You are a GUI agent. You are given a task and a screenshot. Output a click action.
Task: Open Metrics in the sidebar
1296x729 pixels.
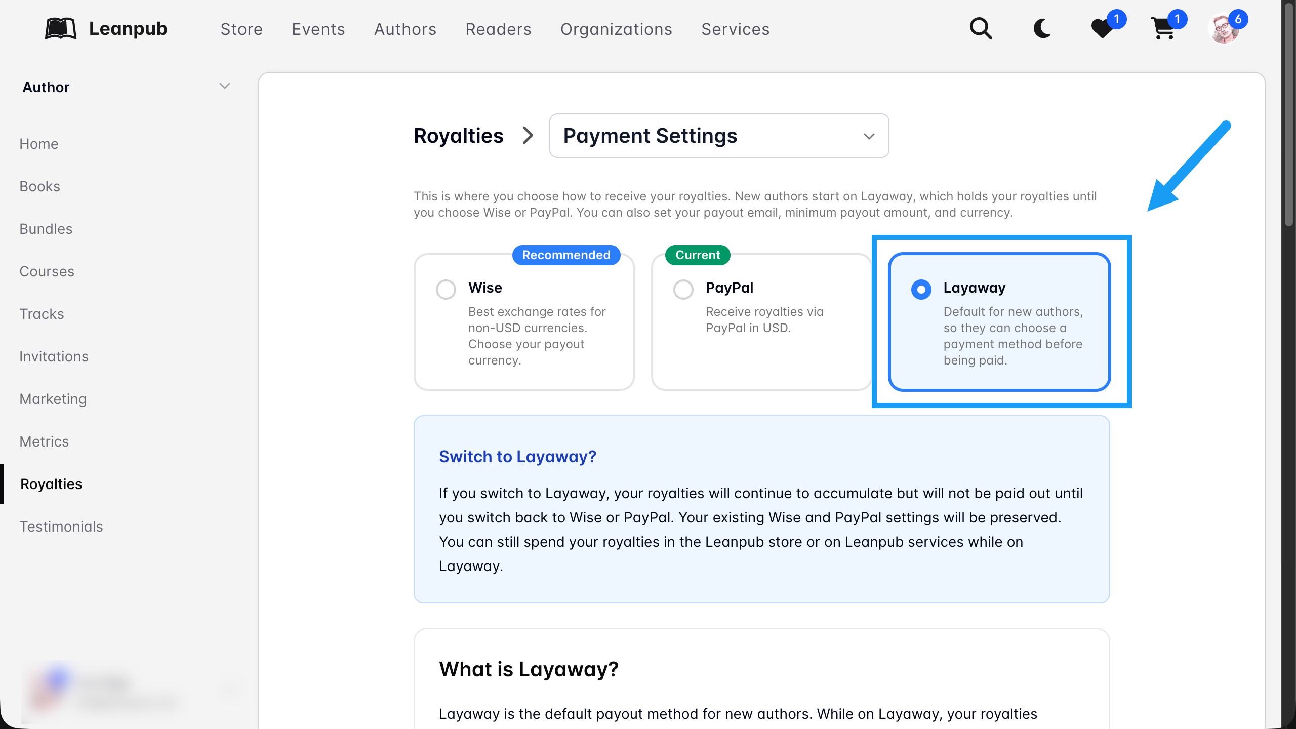coord(44,441)
